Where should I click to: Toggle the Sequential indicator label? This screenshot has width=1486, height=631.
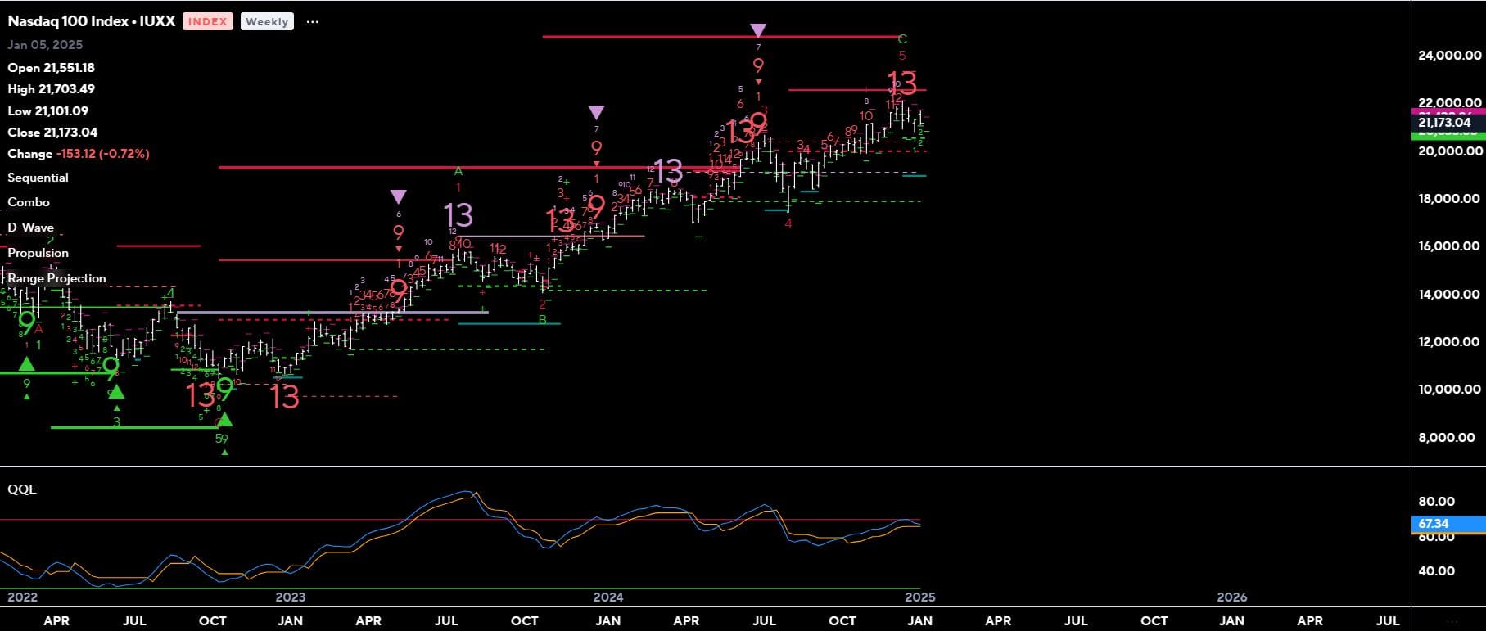pos(38,178)
